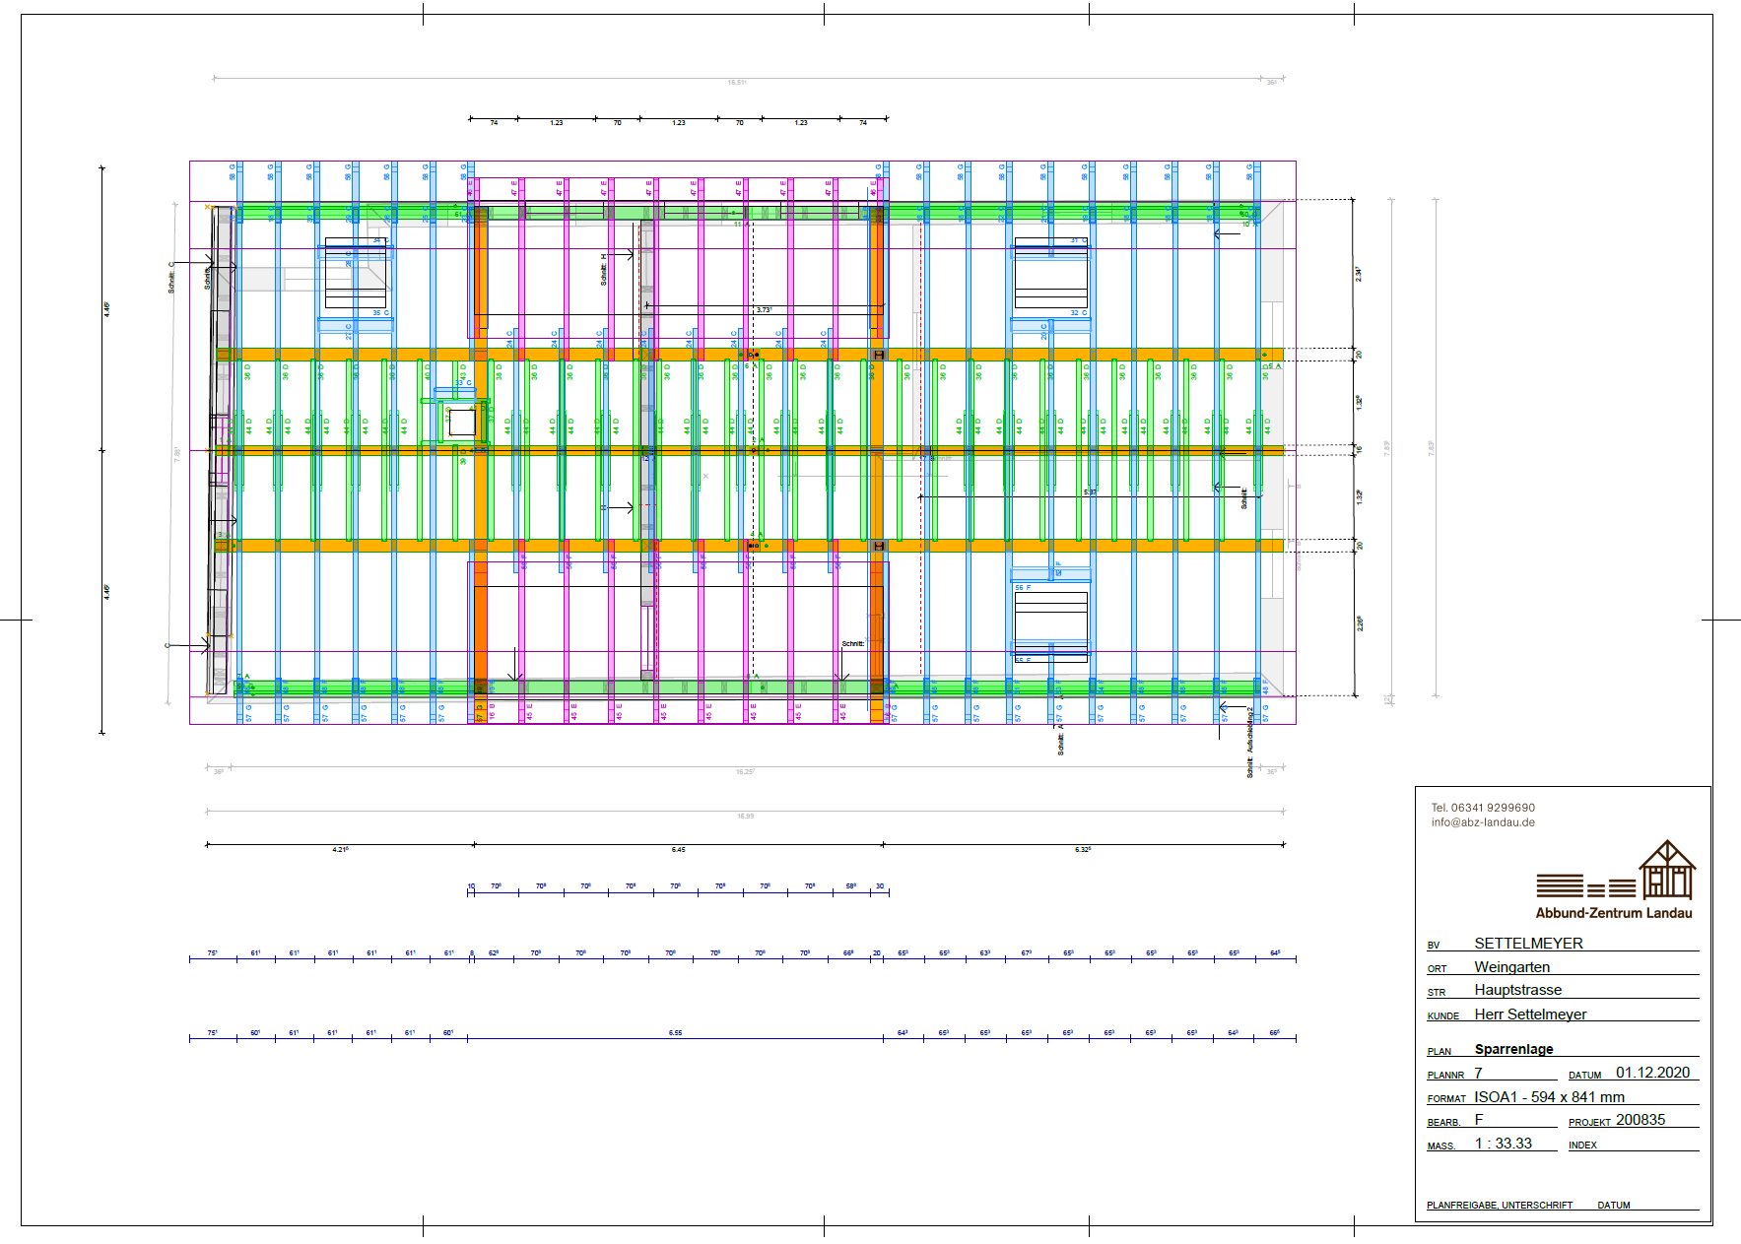Click the Hauptstrasse street field
1741x1244 pixels.
coord(1517,990)
